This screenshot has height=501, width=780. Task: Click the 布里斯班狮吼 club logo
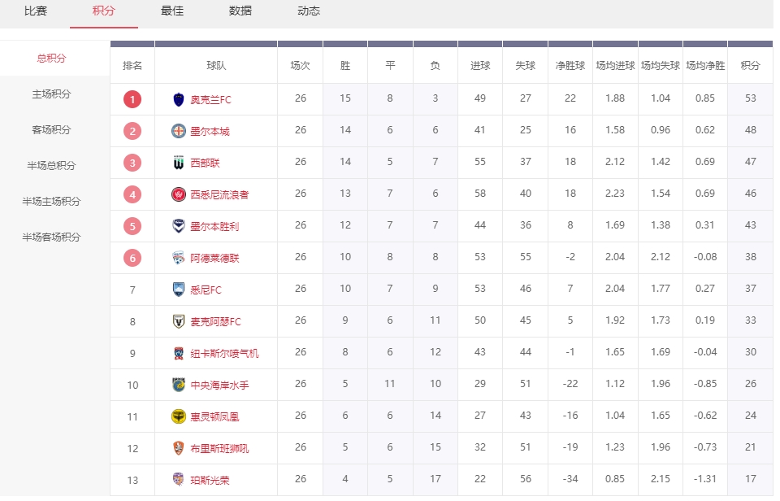coord(179,448)
